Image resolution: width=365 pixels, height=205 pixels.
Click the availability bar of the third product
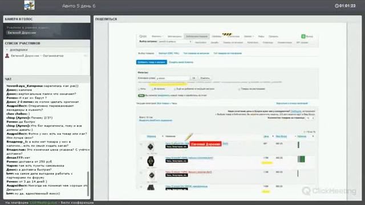pos(298,173)
